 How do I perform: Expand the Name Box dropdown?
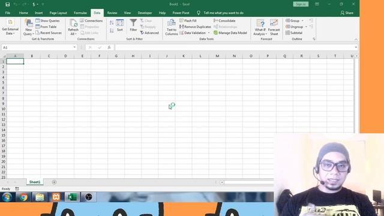(74, 47)
